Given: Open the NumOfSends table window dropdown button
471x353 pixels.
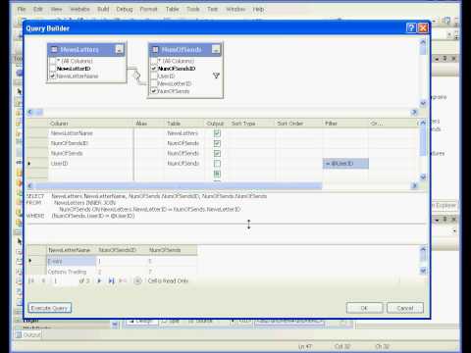Looking at the screenshot, I should tap(216, 50).
